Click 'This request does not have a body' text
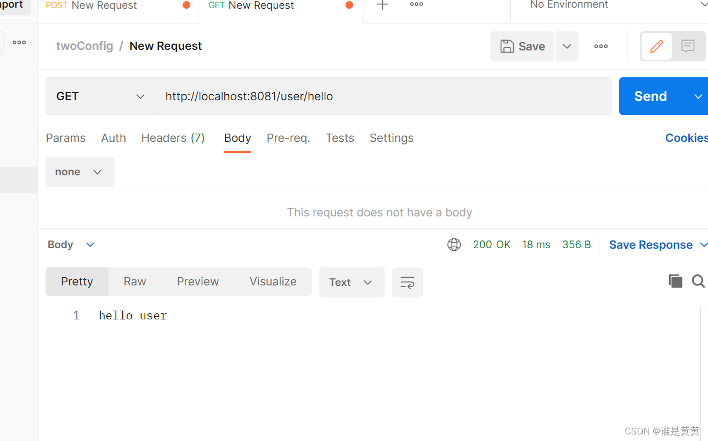This screenshot has height=441, width=708. point(380,213)
